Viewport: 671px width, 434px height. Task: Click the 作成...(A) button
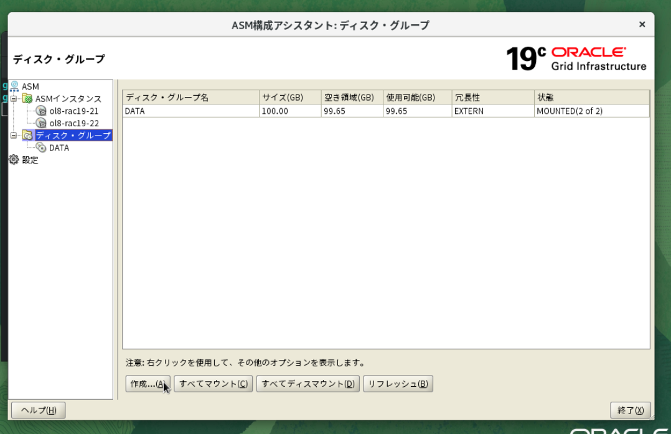tap(148, 384)
